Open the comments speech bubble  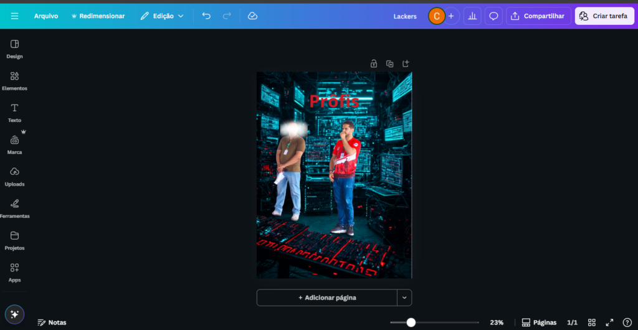(x=493, y=16)
